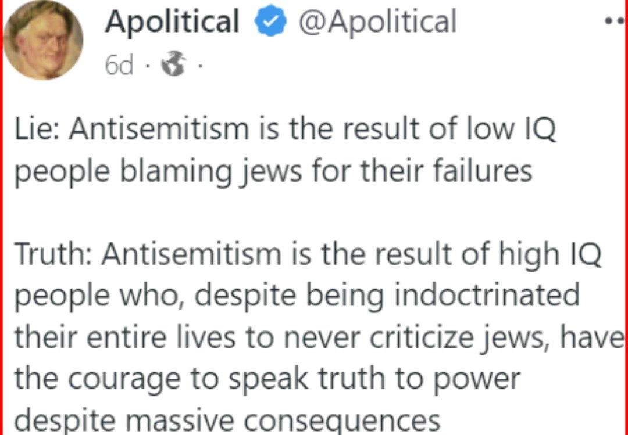
Task: View audience setting via the globe icon
Action: click(x=173, y=64)
